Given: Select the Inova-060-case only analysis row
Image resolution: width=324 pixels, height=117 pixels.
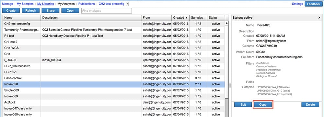Looking at the screenshot, I should [113, 114].
